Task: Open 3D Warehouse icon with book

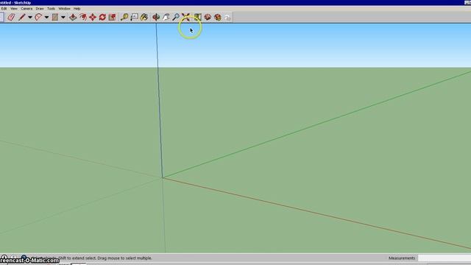Action: [x=197, y=17]
